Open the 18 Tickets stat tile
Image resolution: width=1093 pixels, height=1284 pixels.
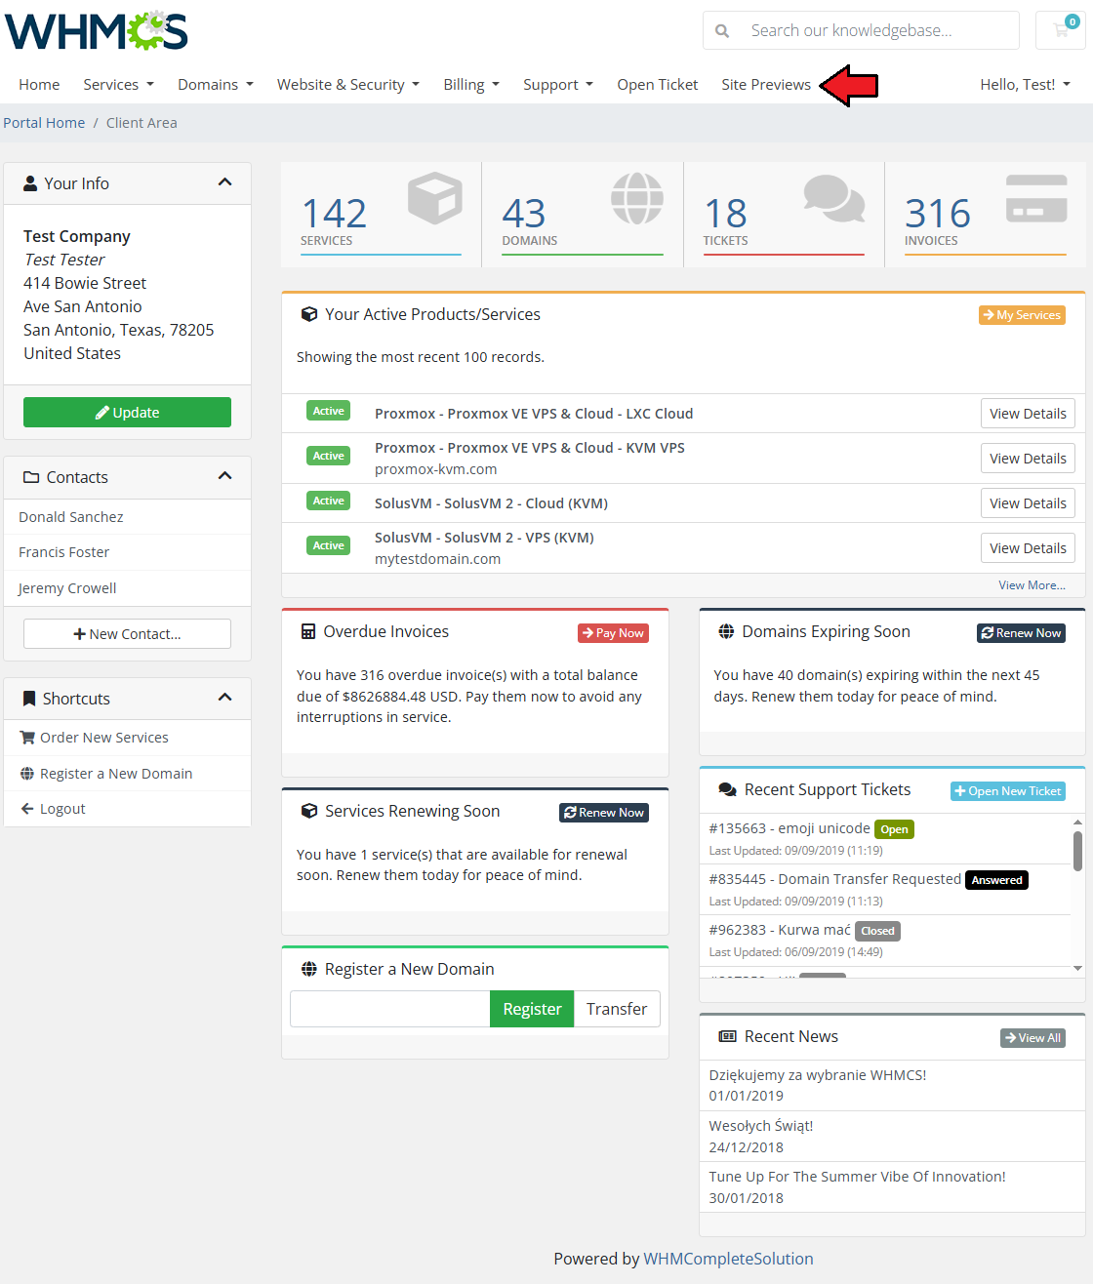coord(784,215)
